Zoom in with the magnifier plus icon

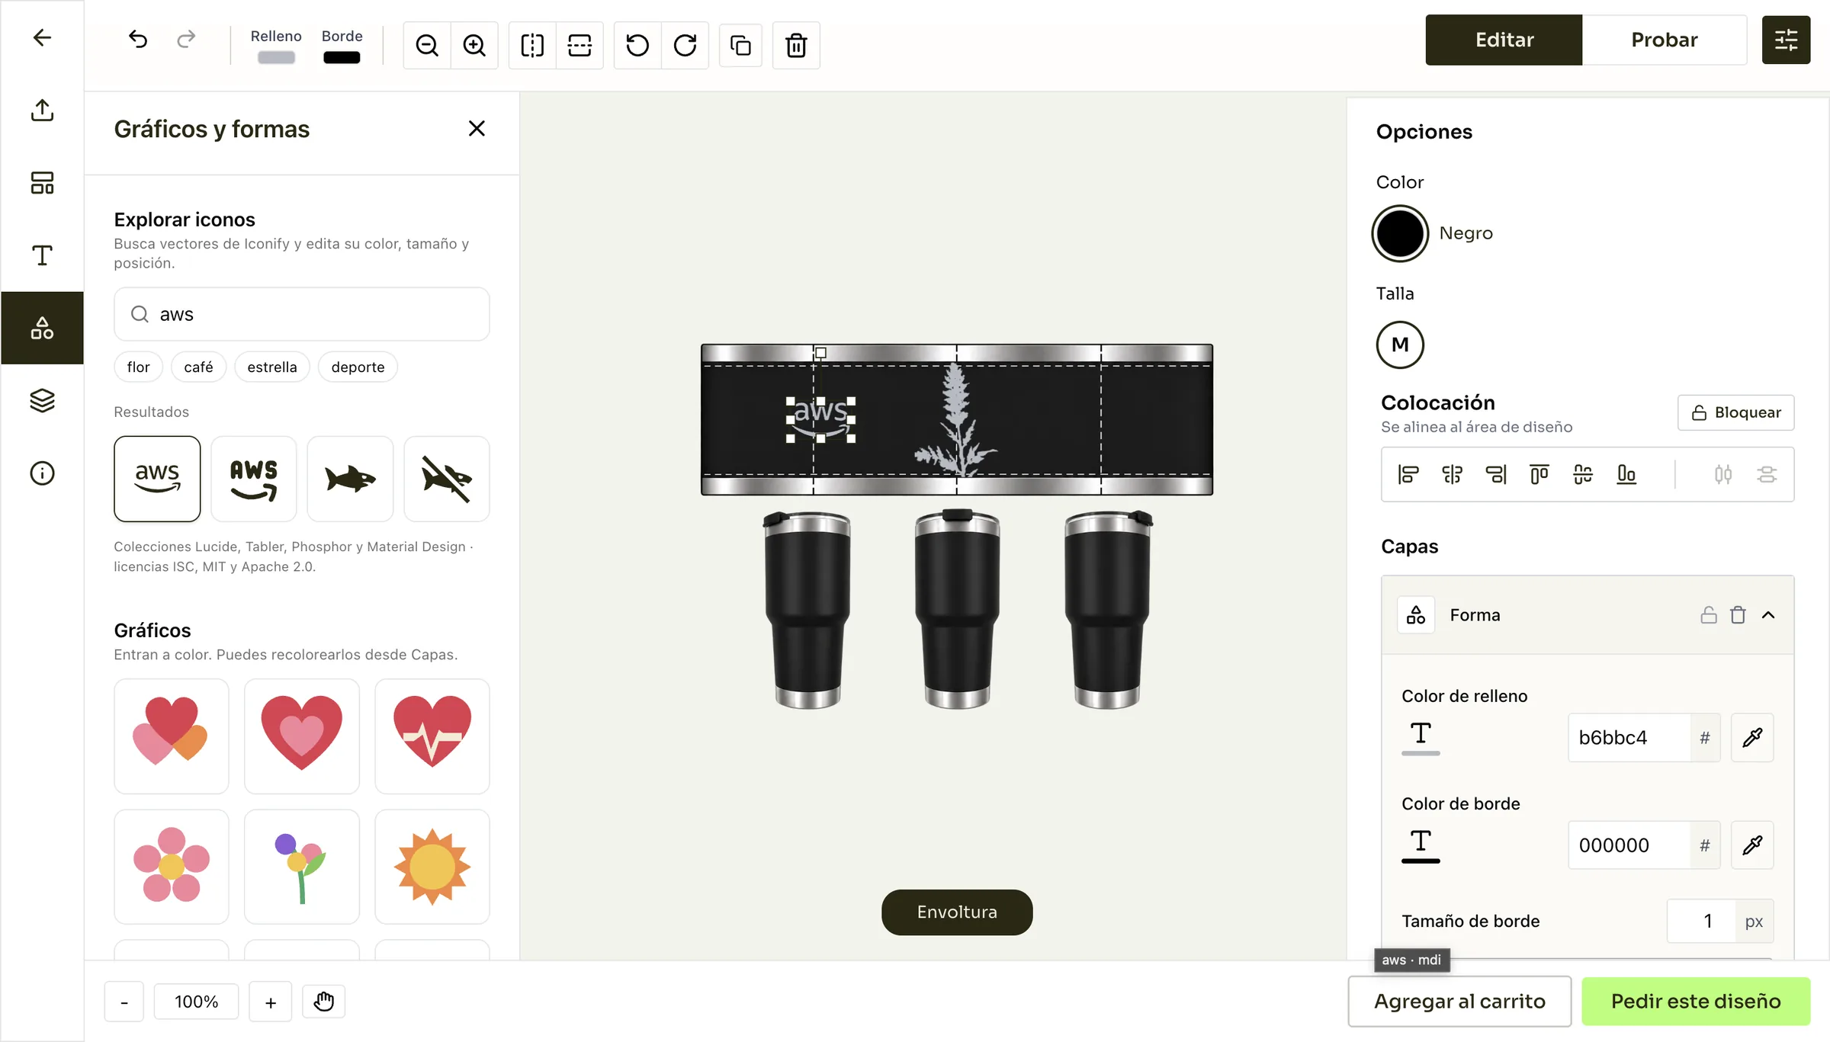(x=474, y=46)
